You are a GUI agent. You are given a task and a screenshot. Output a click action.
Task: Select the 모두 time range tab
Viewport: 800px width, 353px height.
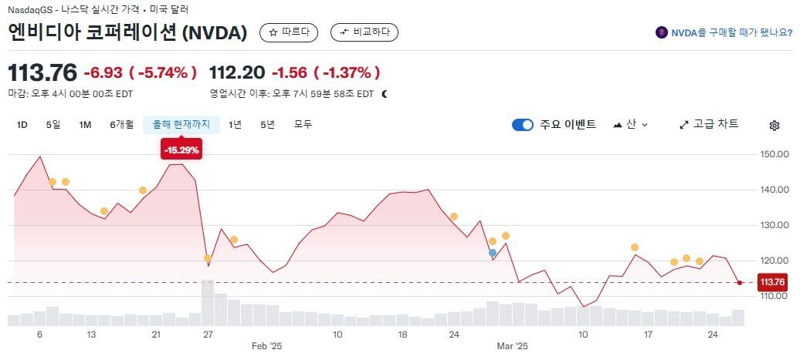(303, 125)
